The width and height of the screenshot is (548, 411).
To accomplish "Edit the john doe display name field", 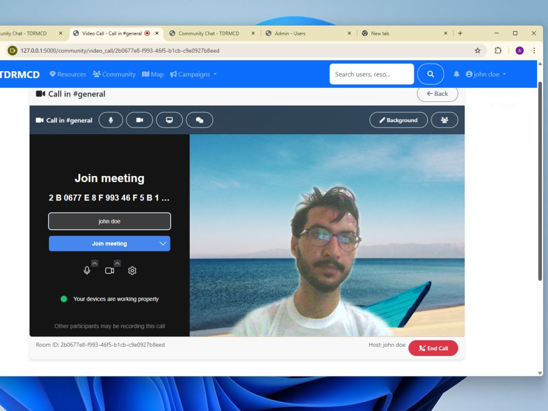I will coord(110,221).
